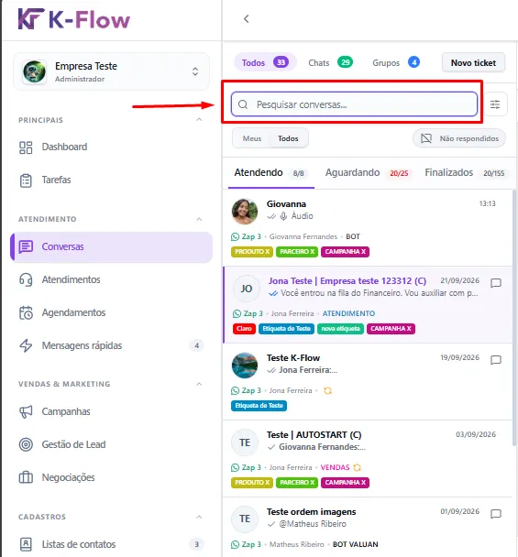
Task: Open the filter sliders icon beside search
Action: pyautogui.click(x=495, y=104)
